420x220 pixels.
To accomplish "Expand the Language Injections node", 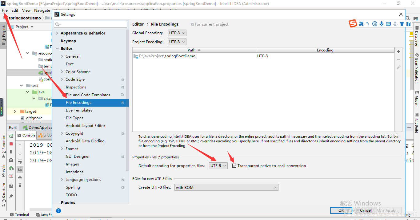I will point(62,180).
